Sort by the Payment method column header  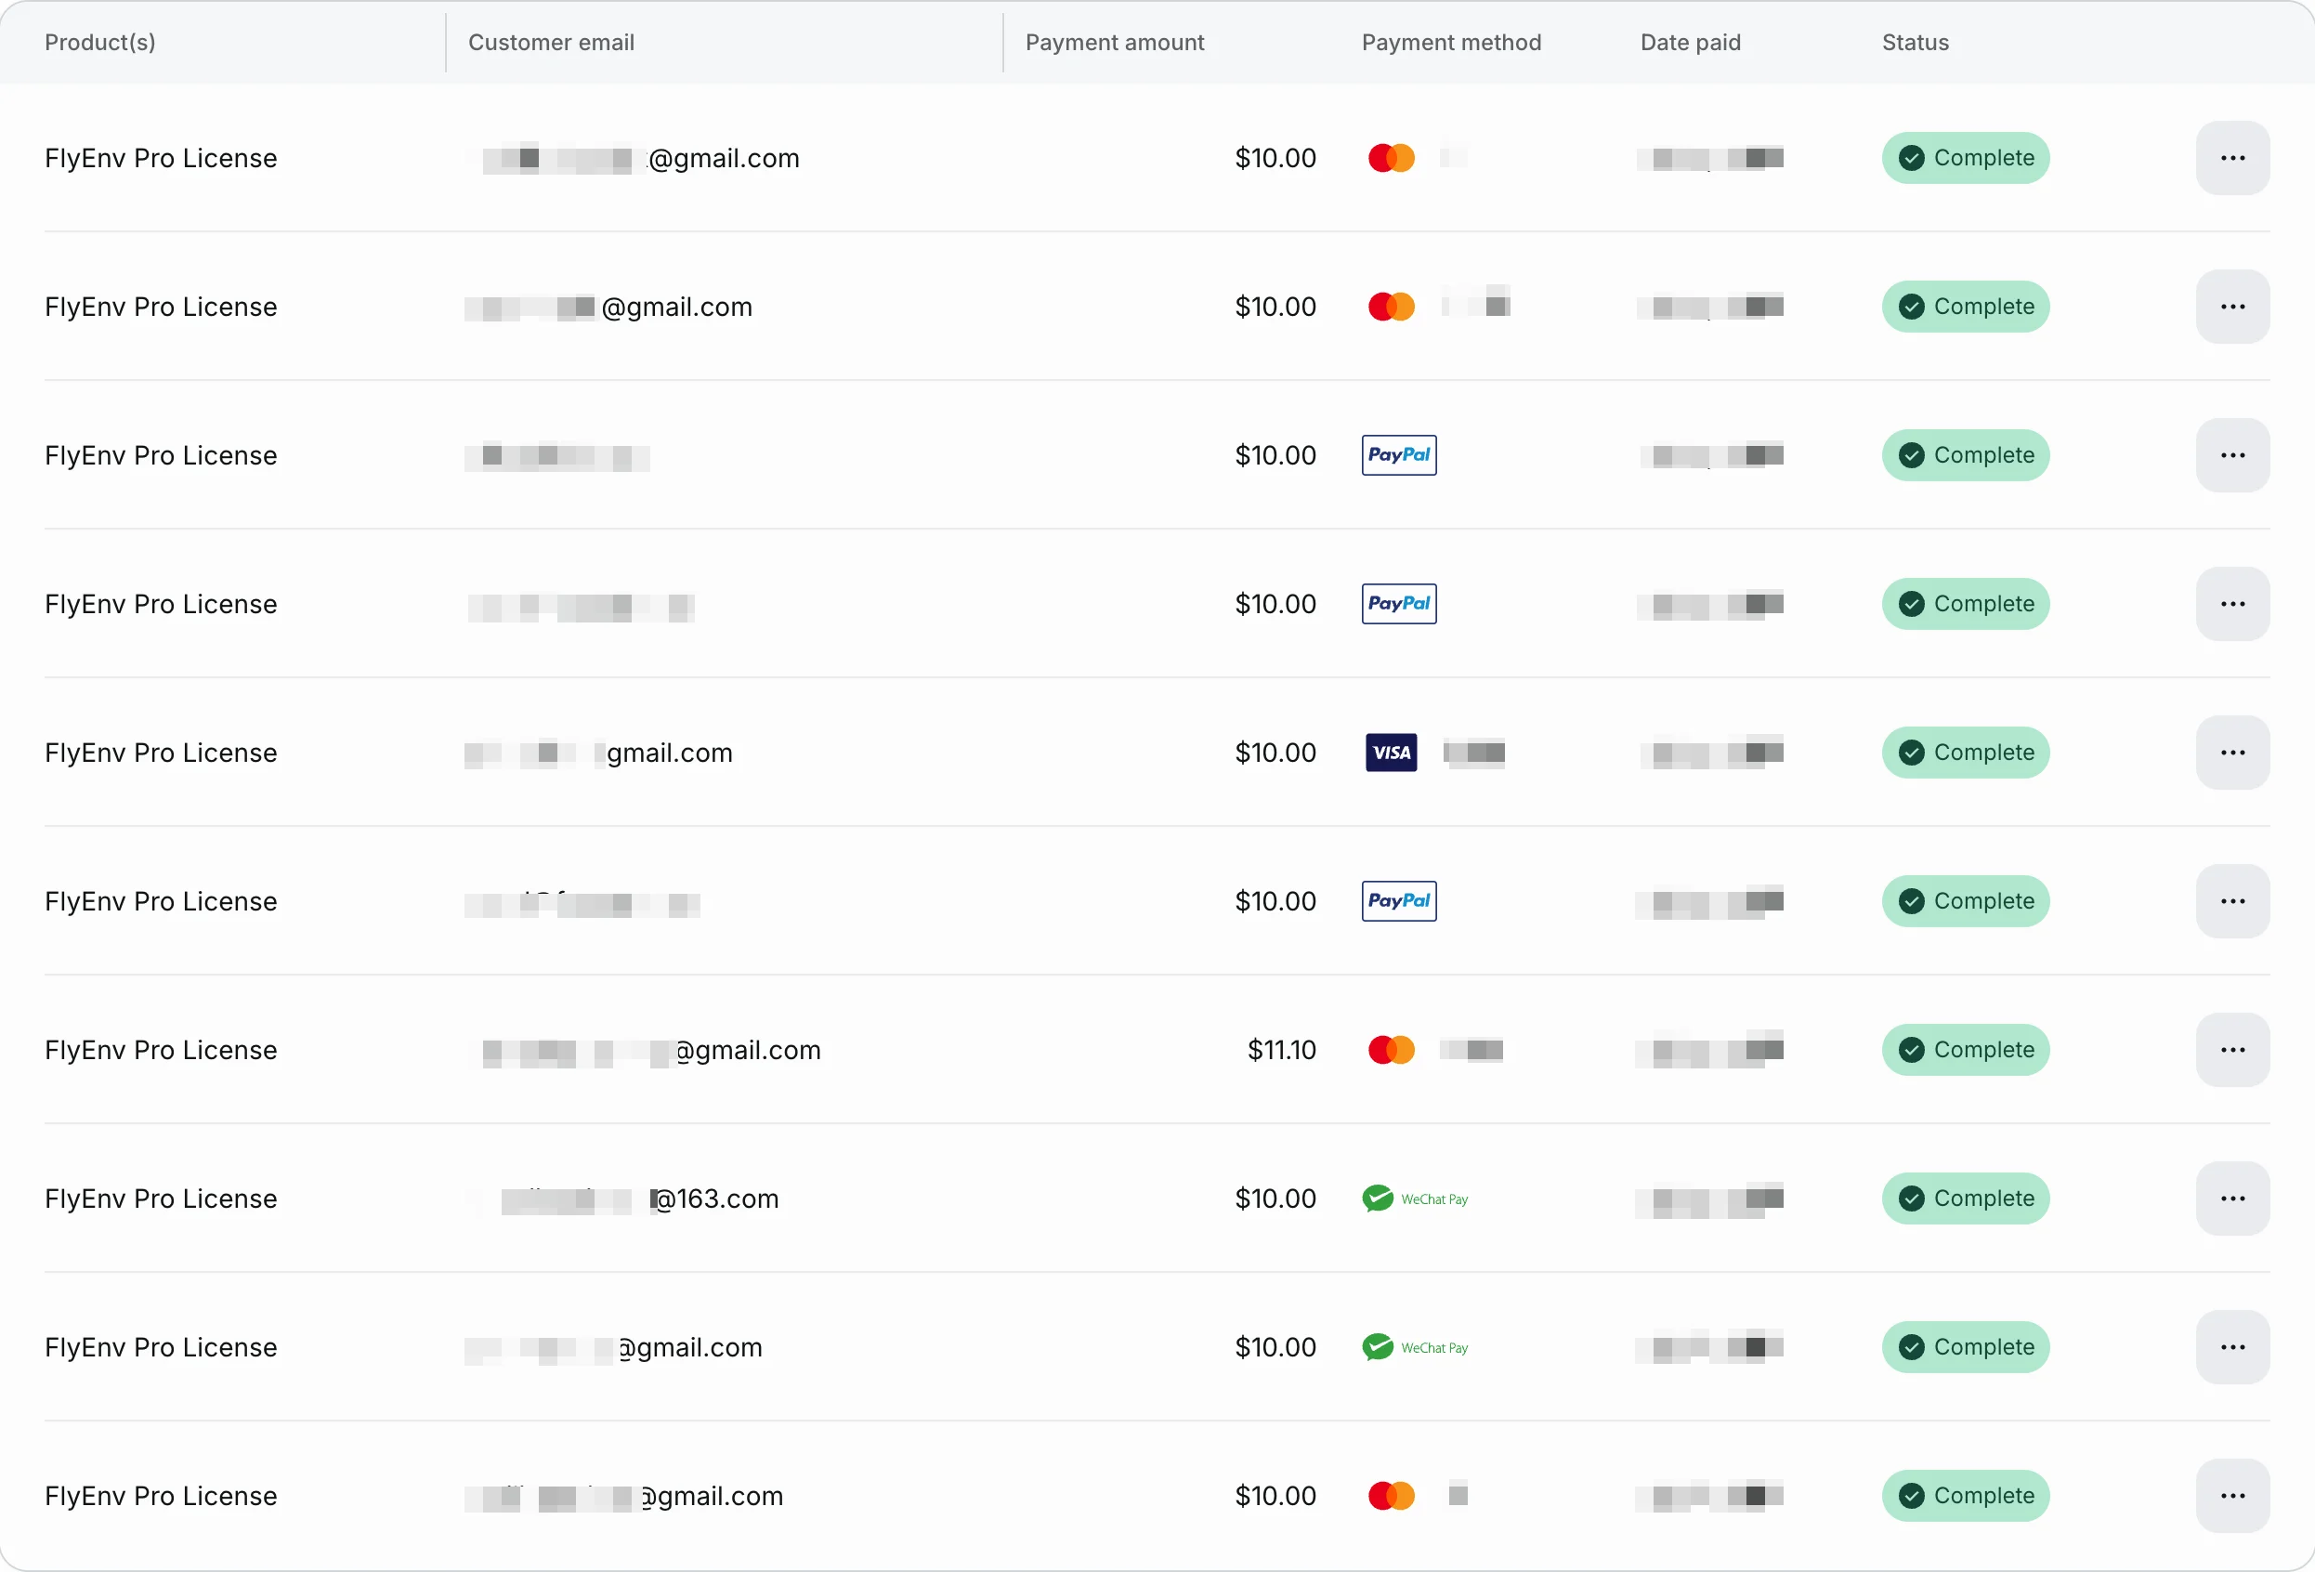coord(1450,42)
